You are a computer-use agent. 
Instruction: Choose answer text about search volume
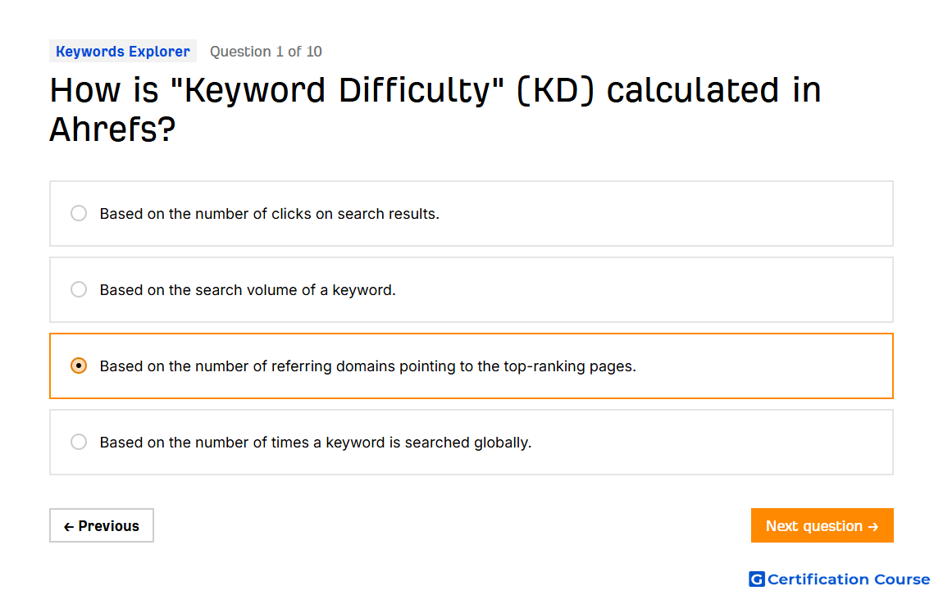coord(248,290)
